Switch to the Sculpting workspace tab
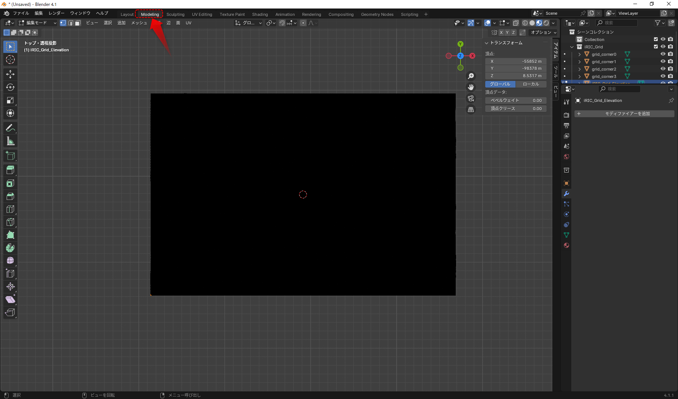 (175, 14)
